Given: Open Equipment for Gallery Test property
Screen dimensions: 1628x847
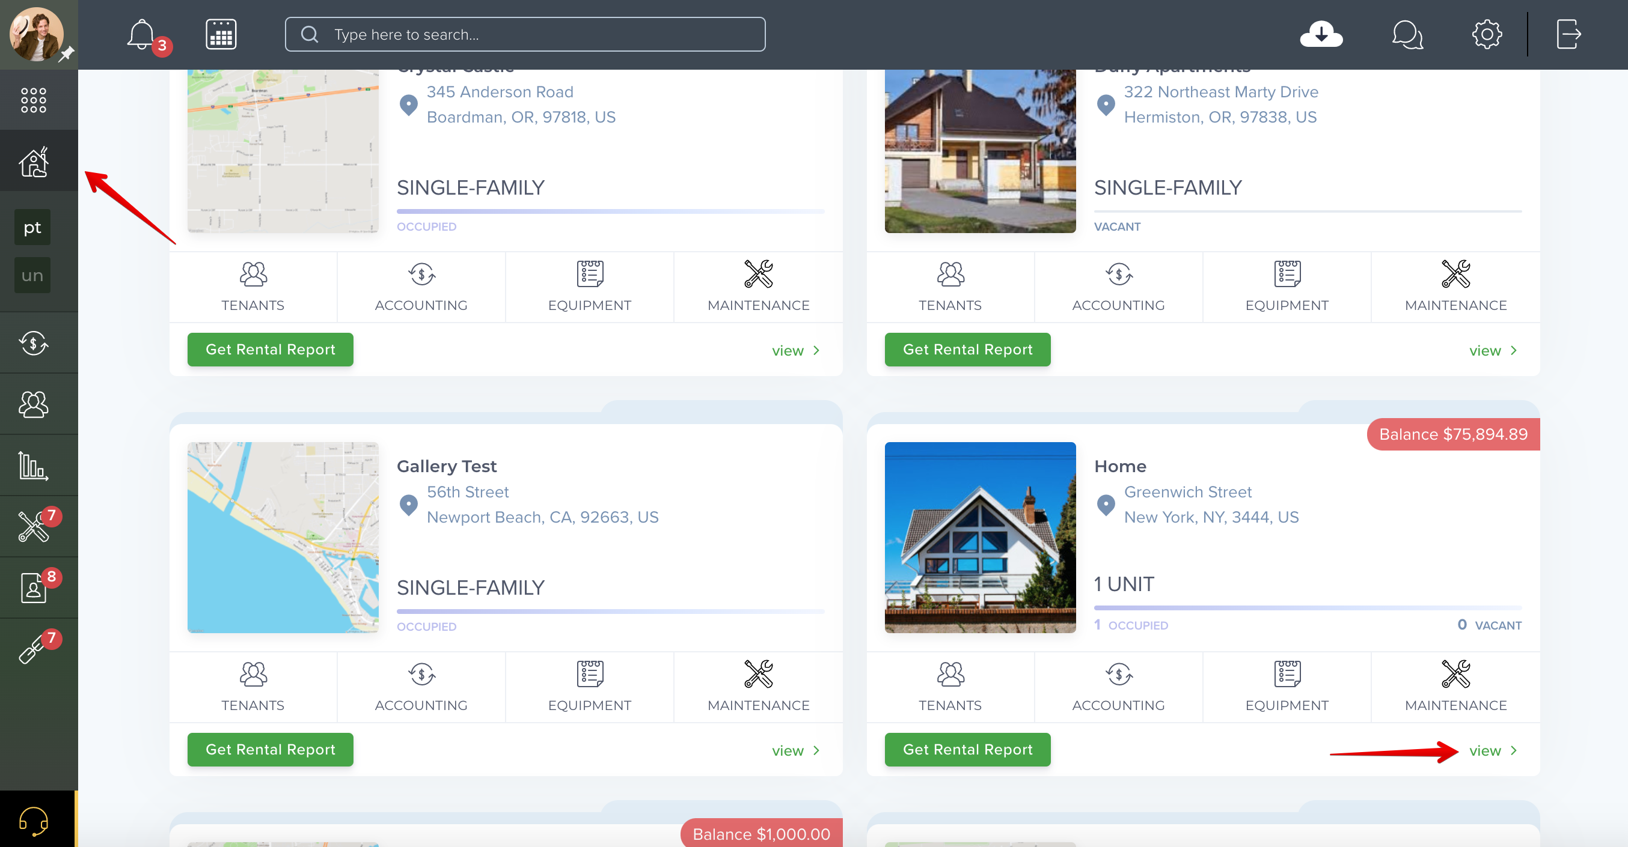Looking at the screenshot, I should [x=590, y=687].
